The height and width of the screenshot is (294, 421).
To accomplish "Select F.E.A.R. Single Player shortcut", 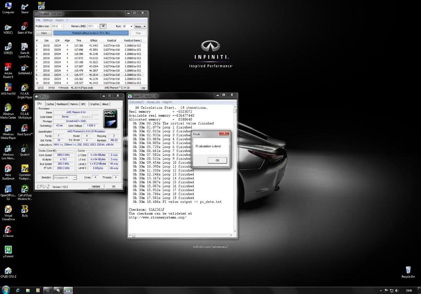I will coord(25,91).
